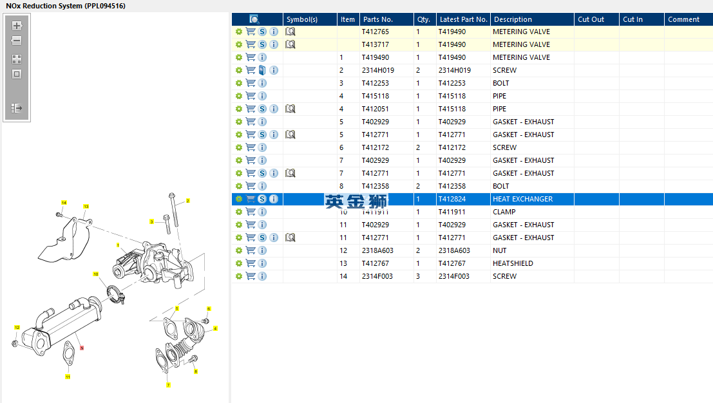713x403 pixels.
Task: Add T415118 pipe to cart
Action: click(x=251, y=96)
